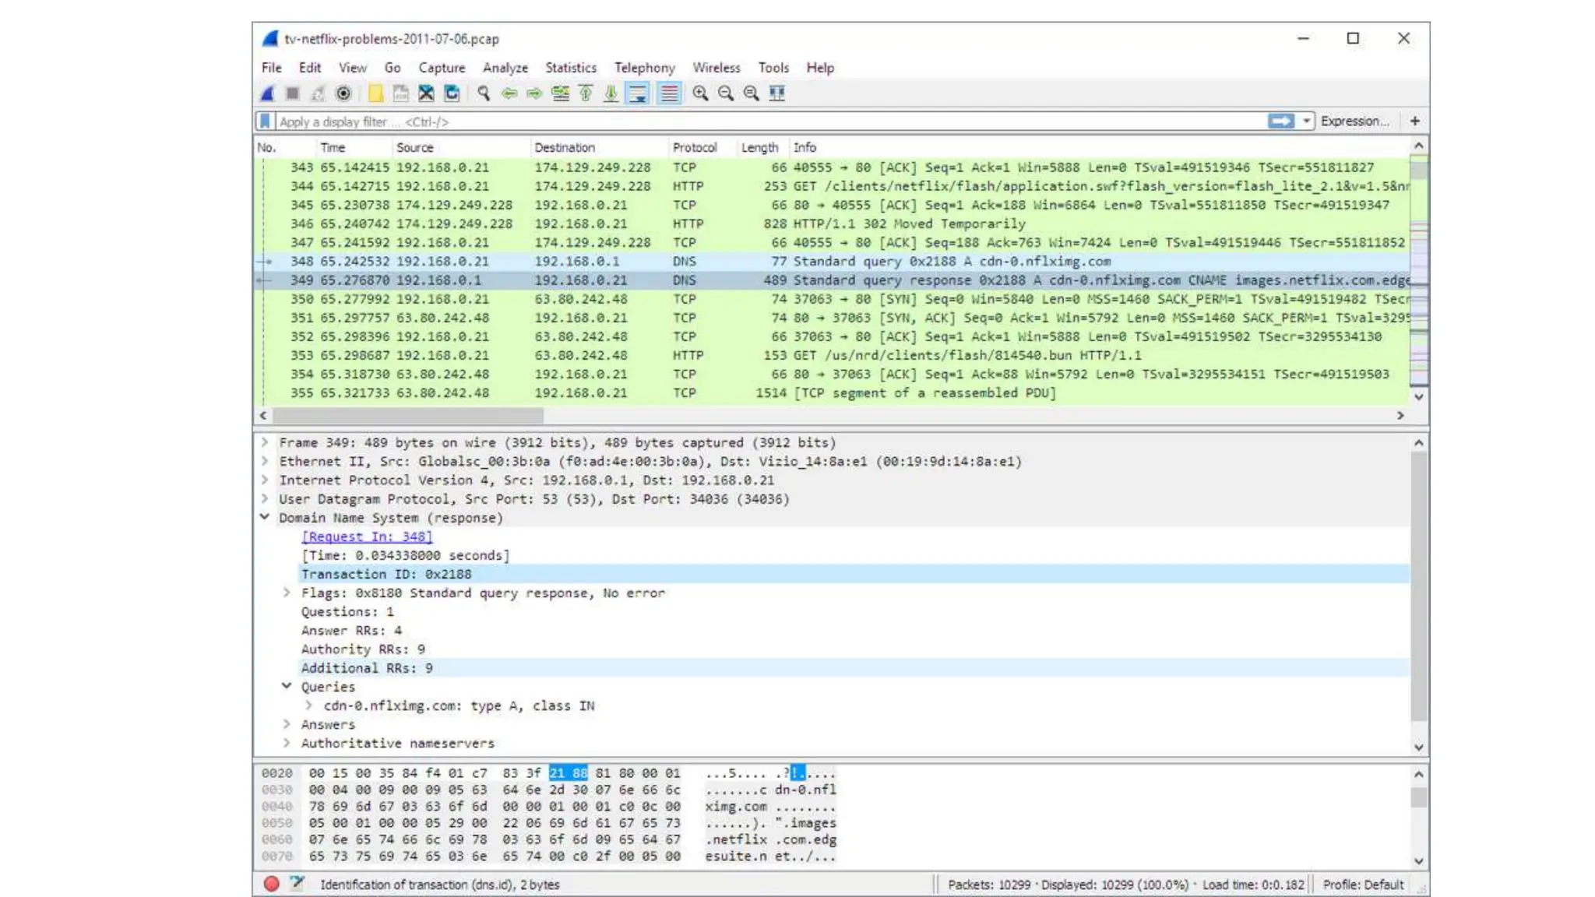Go to first packet toolbar icon
The width and height of the screenshot is (1595, 897).
(x=586, y=93)
